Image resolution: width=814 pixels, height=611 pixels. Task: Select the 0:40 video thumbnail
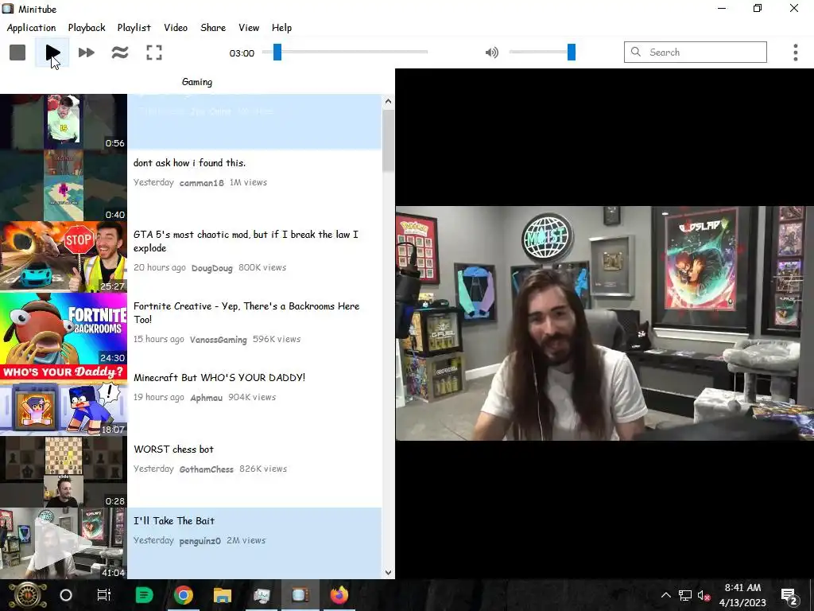[x=64, y=185]
